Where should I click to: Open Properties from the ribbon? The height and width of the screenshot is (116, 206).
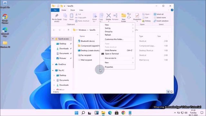pos(137,17)
